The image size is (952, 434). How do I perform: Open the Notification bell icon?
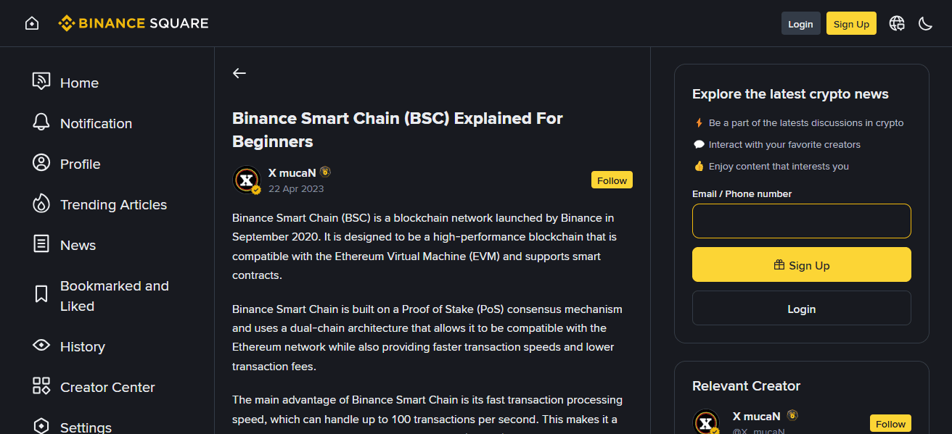point(41,122)
